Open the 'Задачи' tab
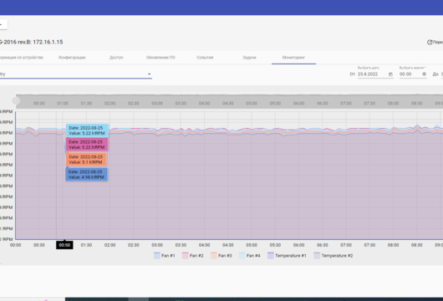Image resolution: width=443 pixels, height=301 pixels. coord(249,58)
